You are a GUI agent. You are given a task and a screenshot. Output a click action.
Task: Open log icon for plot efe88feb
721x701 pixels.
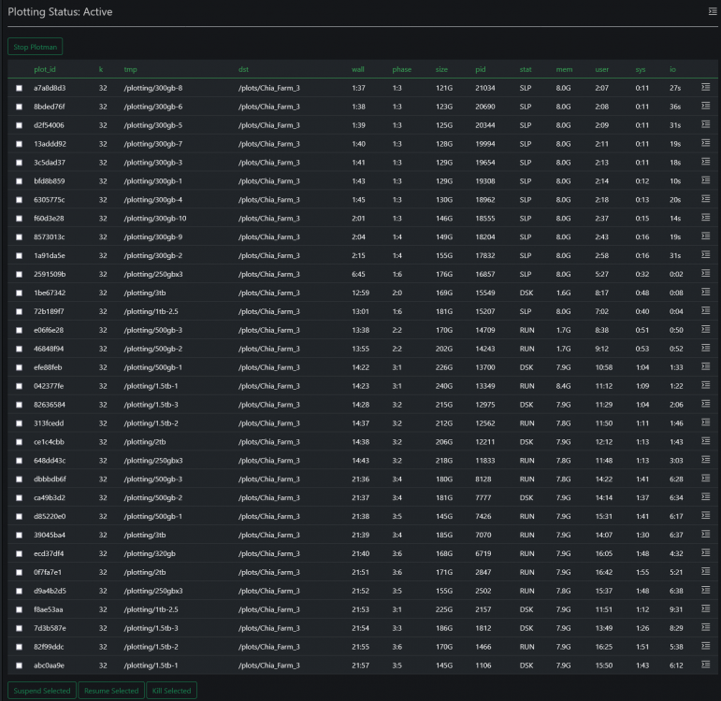click(705, 366)
